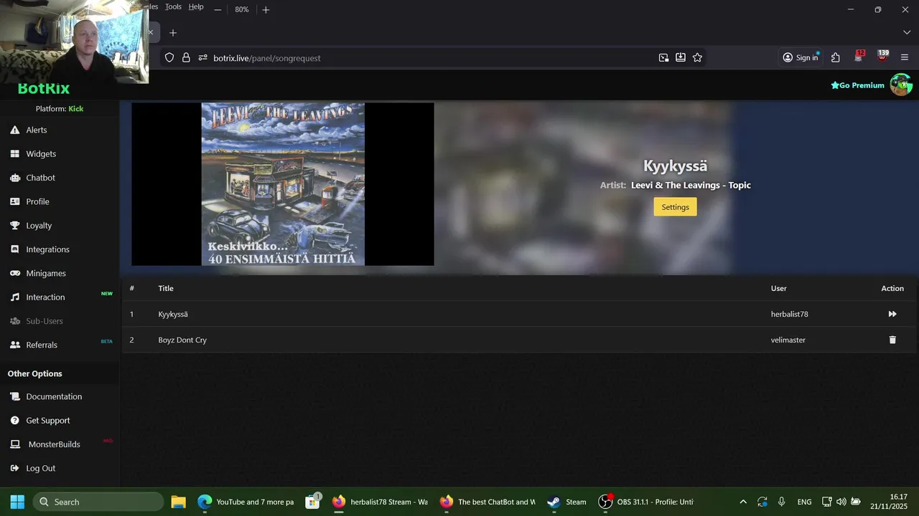Open the volume icon in system tray
This screenshot has width=919, height=516.
841,502
